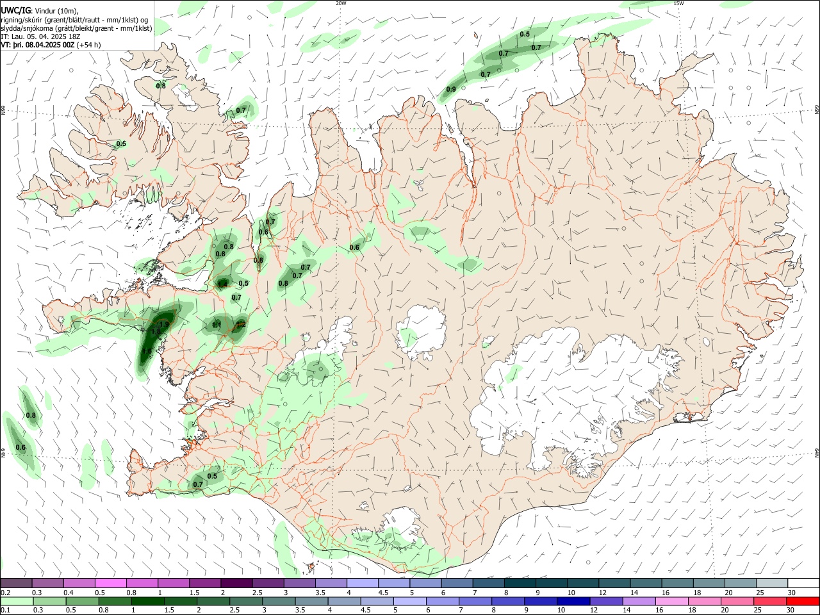
Task: Click the 'VT: þri. 08.04.2025 00Z' valid time
Action: (x=38, y=45)
